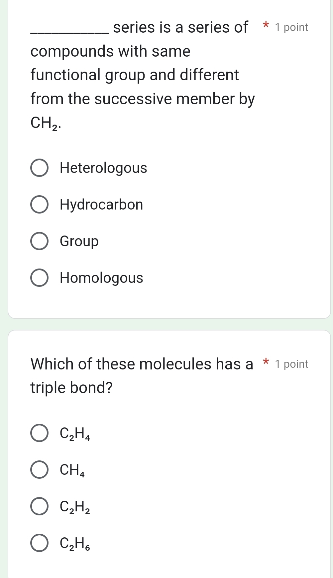Click the 'Hydrocarbon' answer label text
The height and width of the screenshot is (578, 333).
coord(101,205)
